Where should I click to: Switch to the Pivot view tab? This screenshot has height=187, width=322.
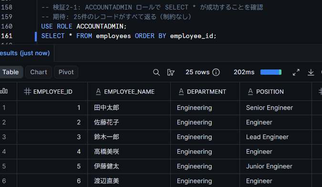66,72
